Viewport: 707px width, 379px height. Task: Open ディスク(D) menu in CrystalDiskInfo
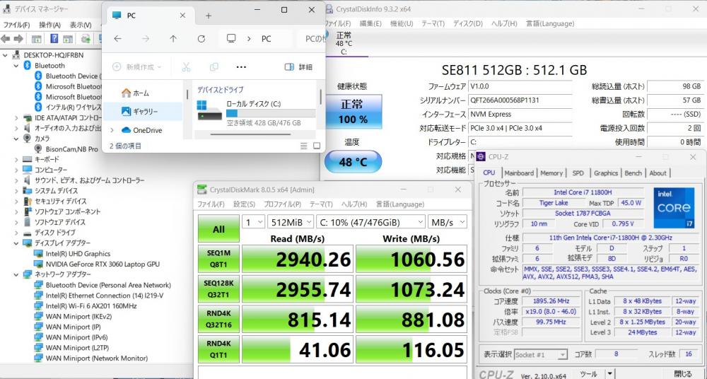(467, 23)
